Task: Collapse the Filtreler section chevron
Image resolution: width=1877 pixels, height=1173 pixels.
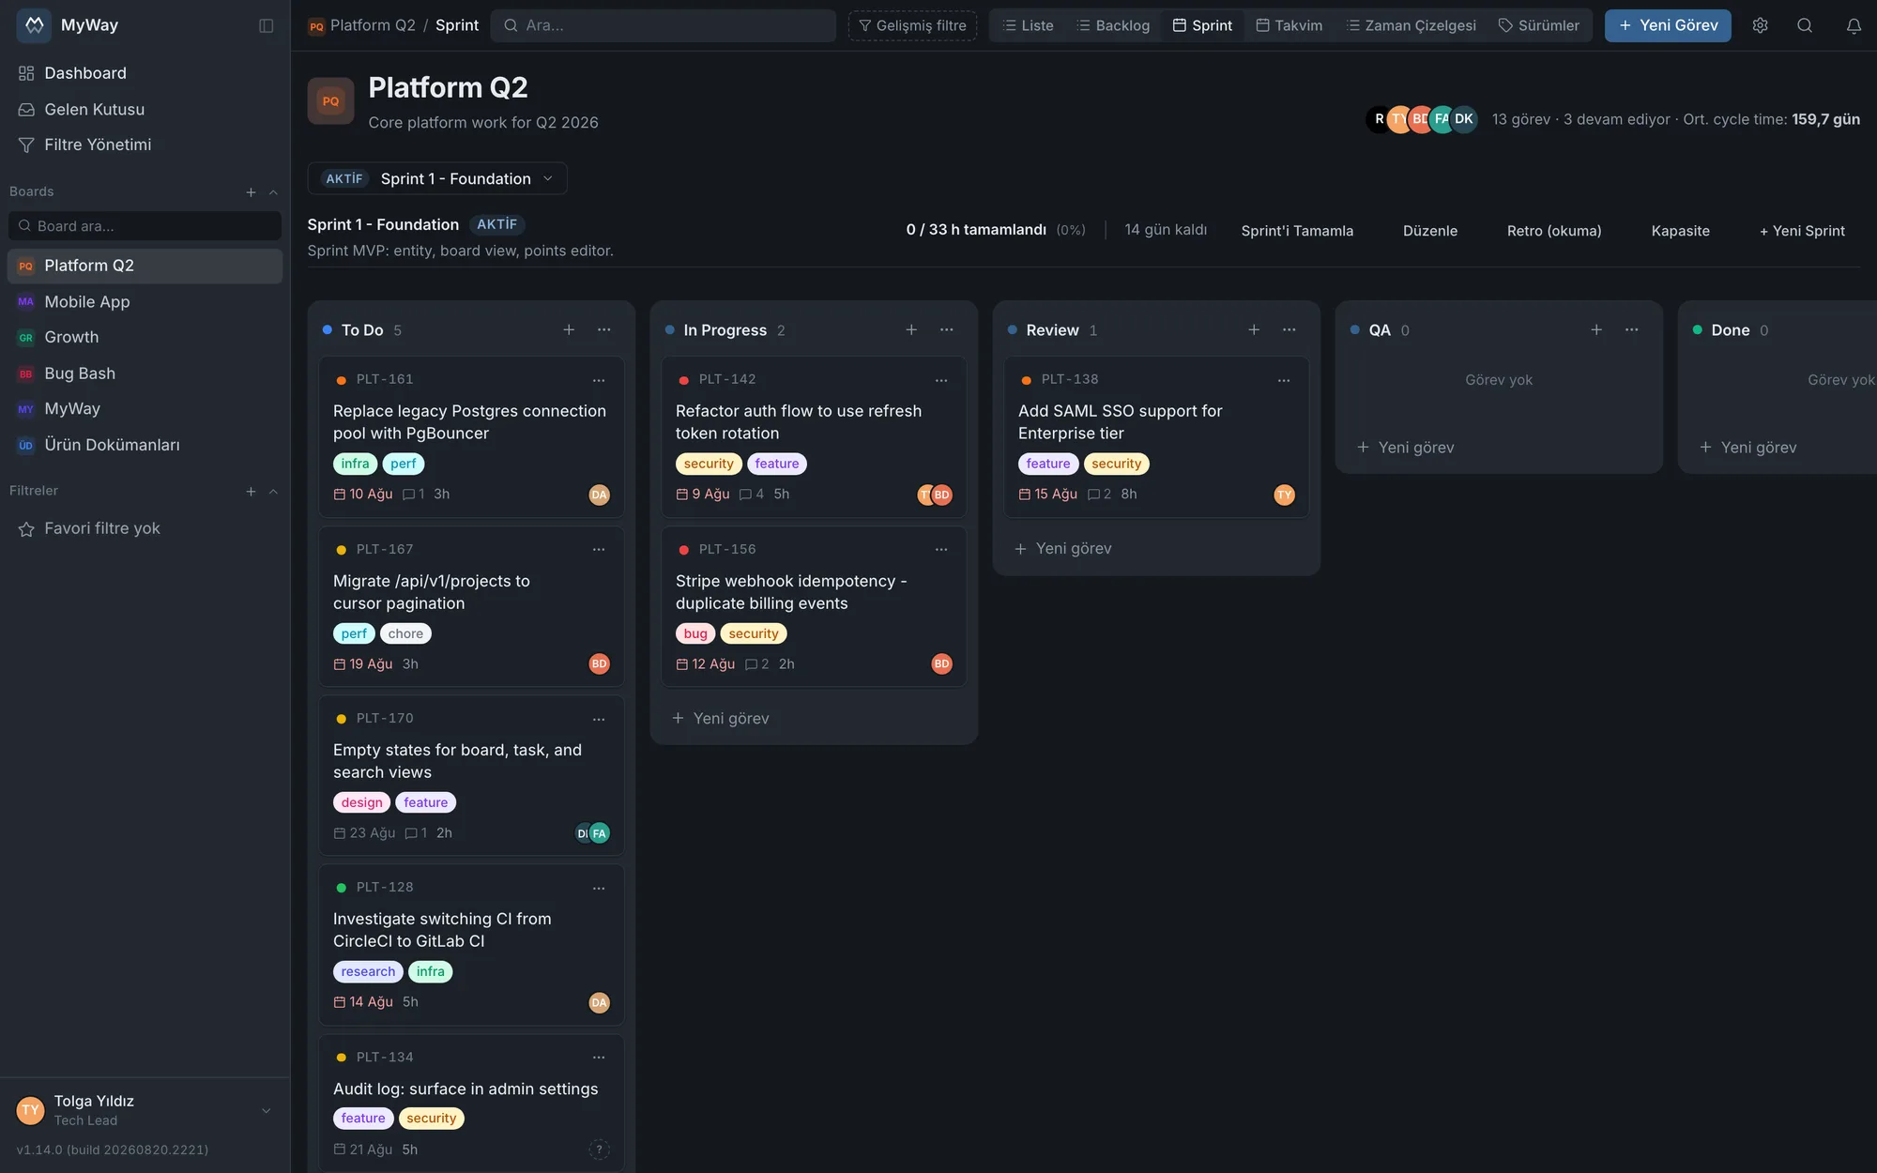Action: click(273, 492)
